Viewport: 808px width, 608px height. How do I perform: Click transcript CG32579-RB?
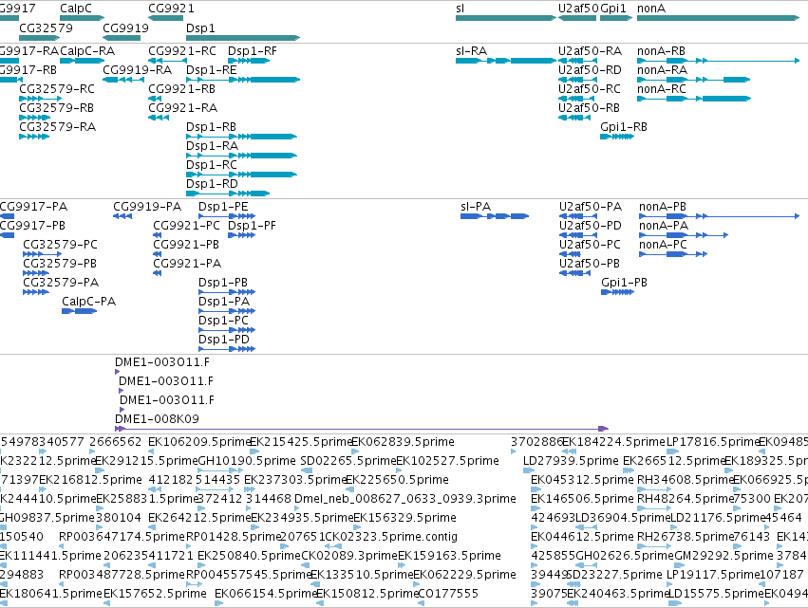[34, 118]
